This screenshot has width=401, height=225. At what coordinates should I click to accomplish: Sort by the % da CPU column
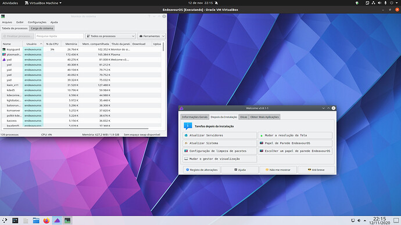[52, 44]
